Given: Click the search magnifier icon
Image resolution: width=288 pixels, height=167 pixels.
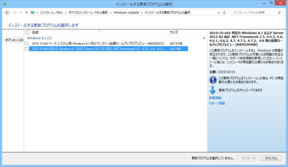Looking at the screenshot, I should (x=279, y=13).
